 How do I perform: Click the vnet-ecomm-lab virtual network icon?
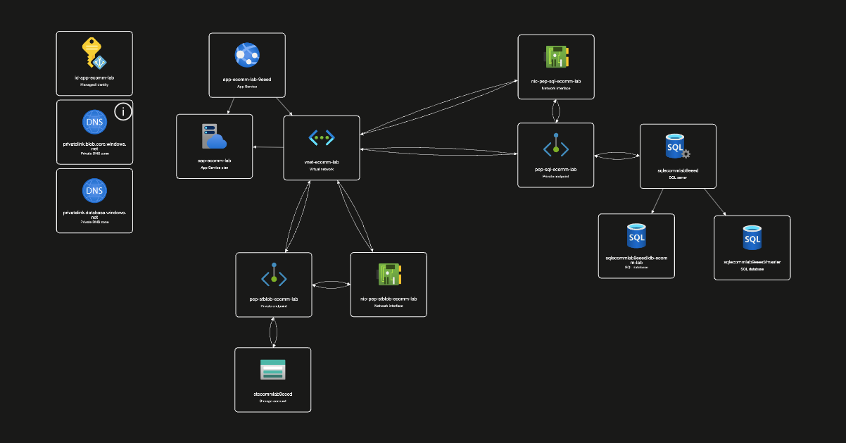pyautogui.click(x=322, y=138)
